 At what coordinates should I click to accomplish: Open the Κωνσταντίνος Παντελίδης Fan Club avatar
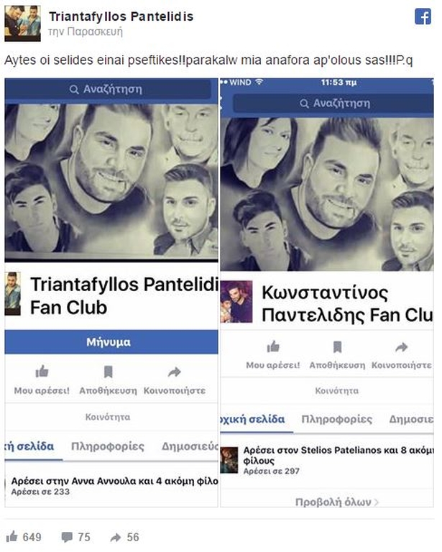coord(236,302)
